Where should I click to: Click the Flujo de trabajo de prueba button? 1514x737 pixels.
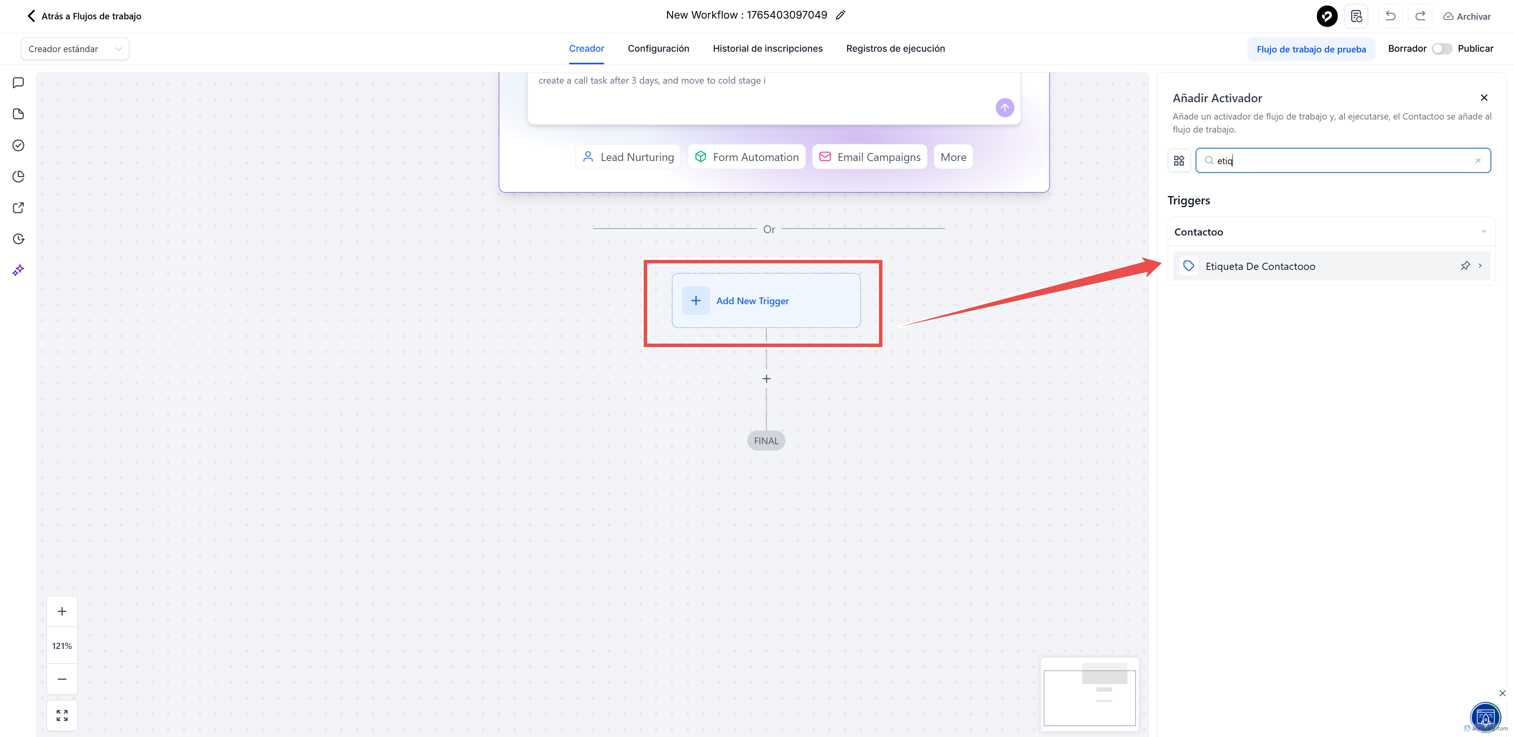[1311, 49]
